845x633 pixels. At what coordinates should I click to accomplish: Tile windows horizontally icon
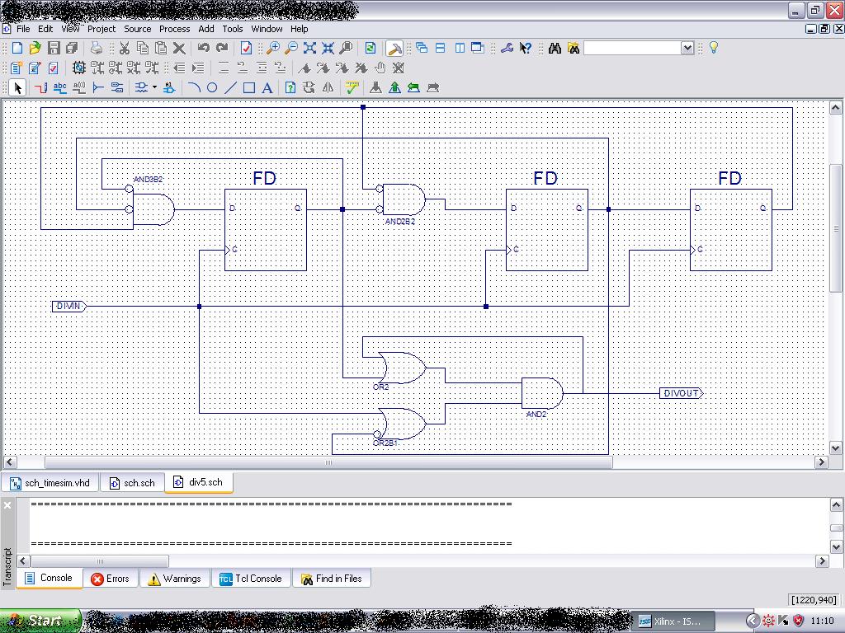441,48
